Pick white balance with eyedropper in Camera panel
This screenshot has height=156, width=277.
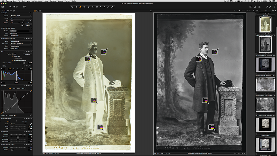[23, 23]
